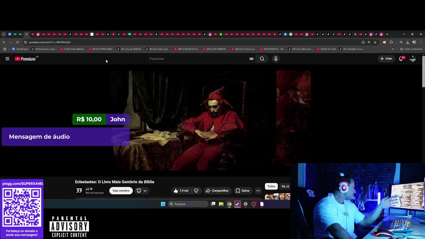
Task: Open YouTube notifications bell
Action: coord(401,59)
